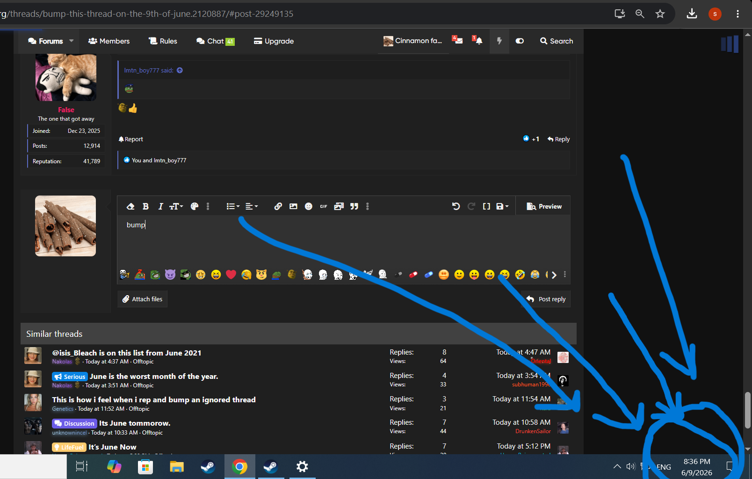
Task: Click the volume icon in system tray
Action: 631,466
